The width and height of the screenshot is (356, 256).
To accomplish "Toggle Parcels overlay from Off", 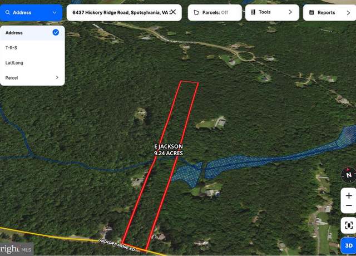I will [215, 12].
